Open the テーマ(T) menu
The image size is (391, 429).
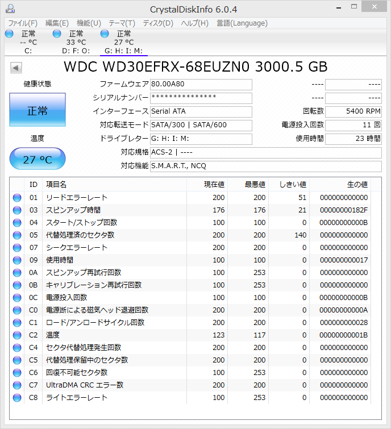pyautogui.click(x=122, y=23)
